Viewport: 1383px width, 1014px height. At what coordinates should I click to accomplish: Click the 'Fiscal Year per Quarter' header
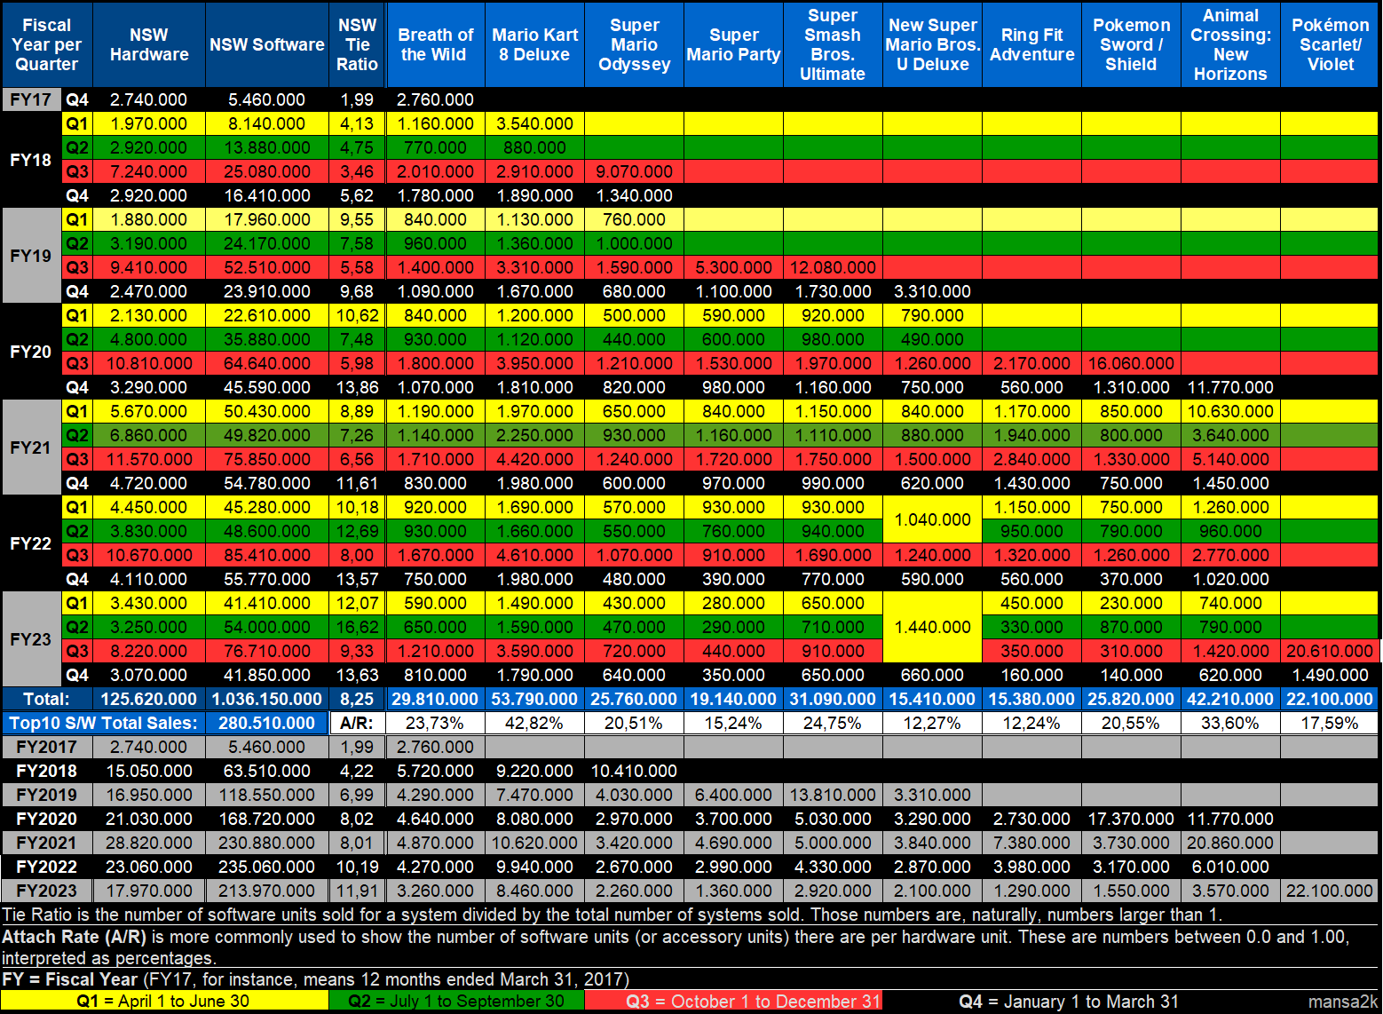[x=46, y=44]
